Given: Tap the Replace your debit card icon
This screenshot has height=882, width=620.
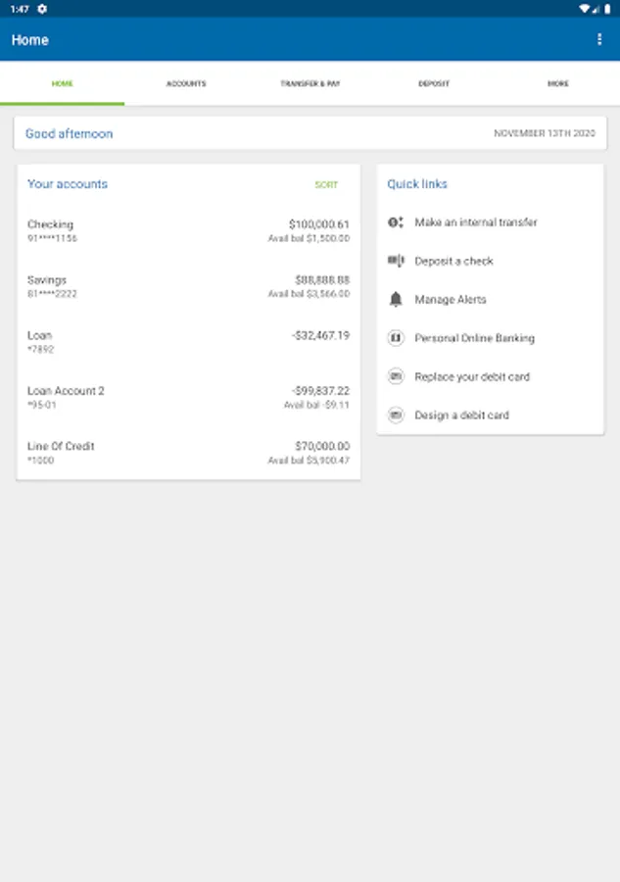Looking at the screenshot, I should pos(396,376).
